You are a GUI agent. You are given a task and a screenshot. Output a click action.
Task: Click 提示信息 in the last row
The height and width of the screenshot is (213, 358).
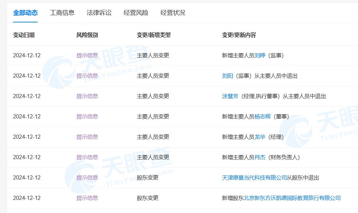[x=87, y=198]
